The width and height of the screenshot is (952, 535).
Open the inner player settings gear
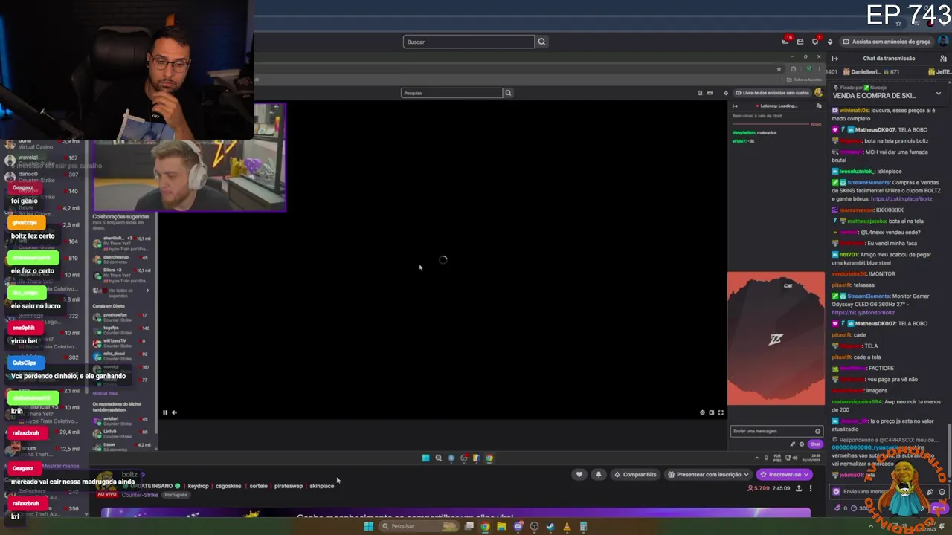coord(702,412)
